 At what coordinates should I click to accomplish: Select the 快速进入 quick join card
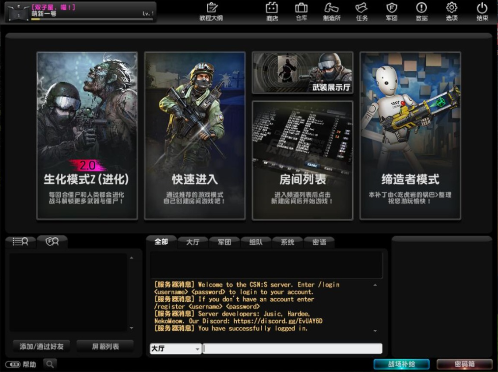click(x=194, y=136)
